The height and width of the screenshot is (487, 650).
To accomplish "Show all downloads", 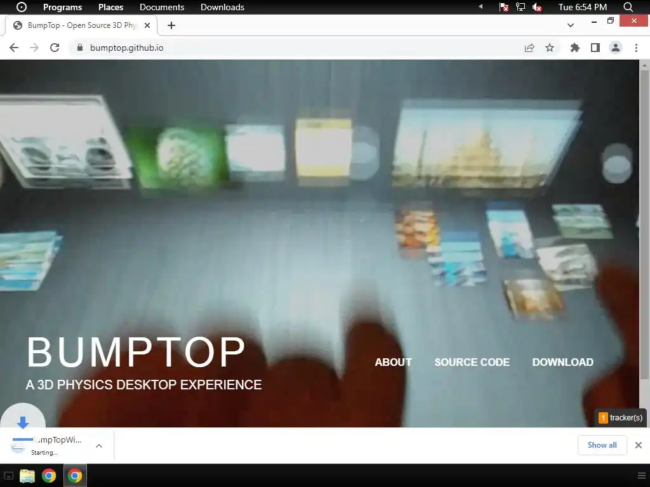I will [x=602, y=445].
